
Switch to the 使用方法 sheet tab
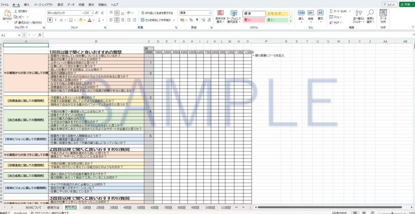pos(53,208)
